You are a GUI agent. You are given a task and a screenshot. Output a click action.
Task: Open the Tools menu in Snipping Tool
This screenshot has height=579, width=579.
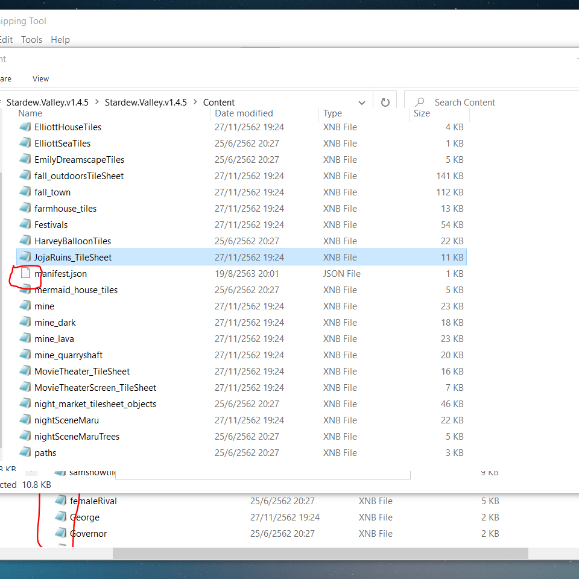coord(32,40)
